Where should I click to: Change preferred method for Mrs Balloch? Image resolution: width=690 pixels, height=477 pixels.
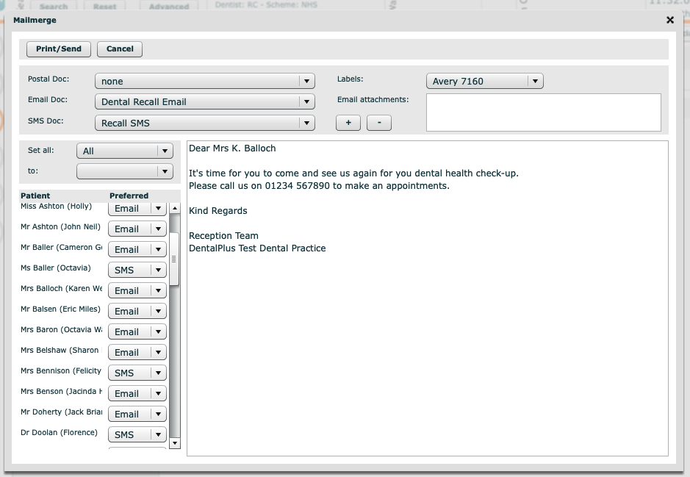click(137, 290)
